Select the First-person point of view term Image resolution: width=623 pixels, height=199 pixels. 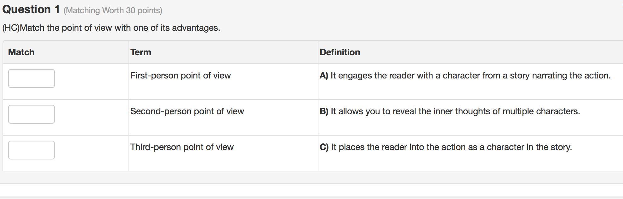(x=180, y=75)
